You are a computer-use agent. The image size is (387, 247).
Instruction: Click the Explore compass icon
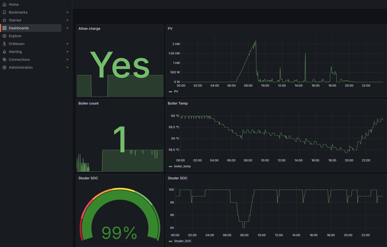[x=4, y=36]
